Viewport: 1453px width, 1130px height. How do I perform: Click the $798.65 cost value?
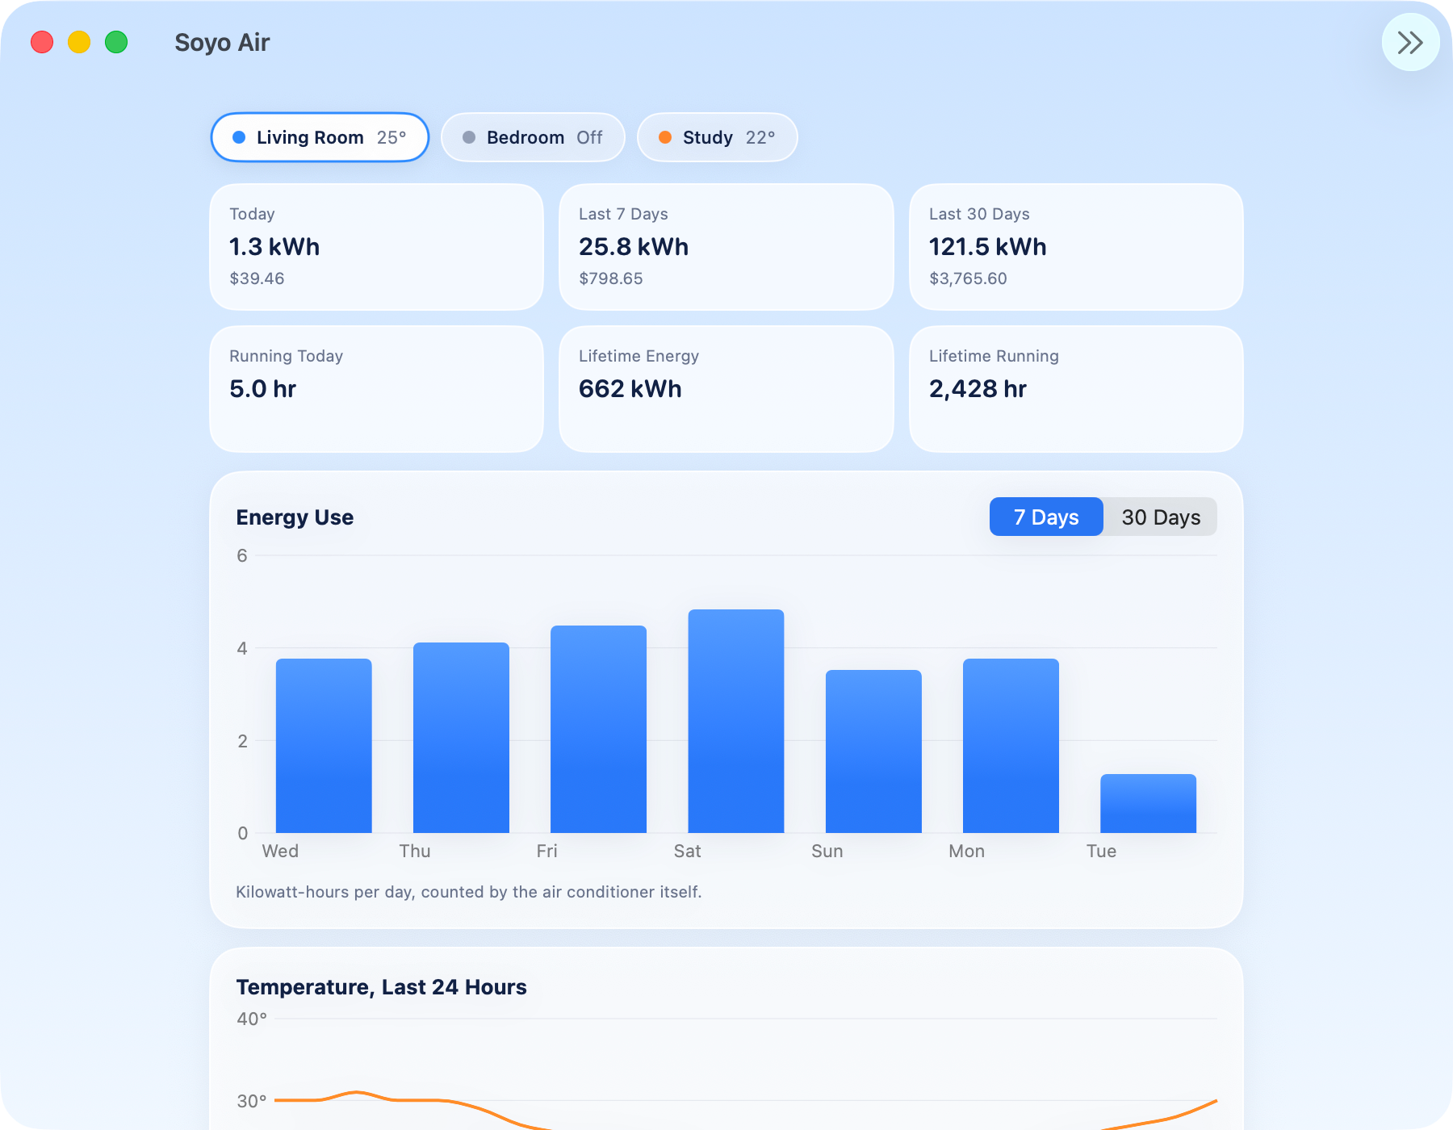click(x=611, y=278)
